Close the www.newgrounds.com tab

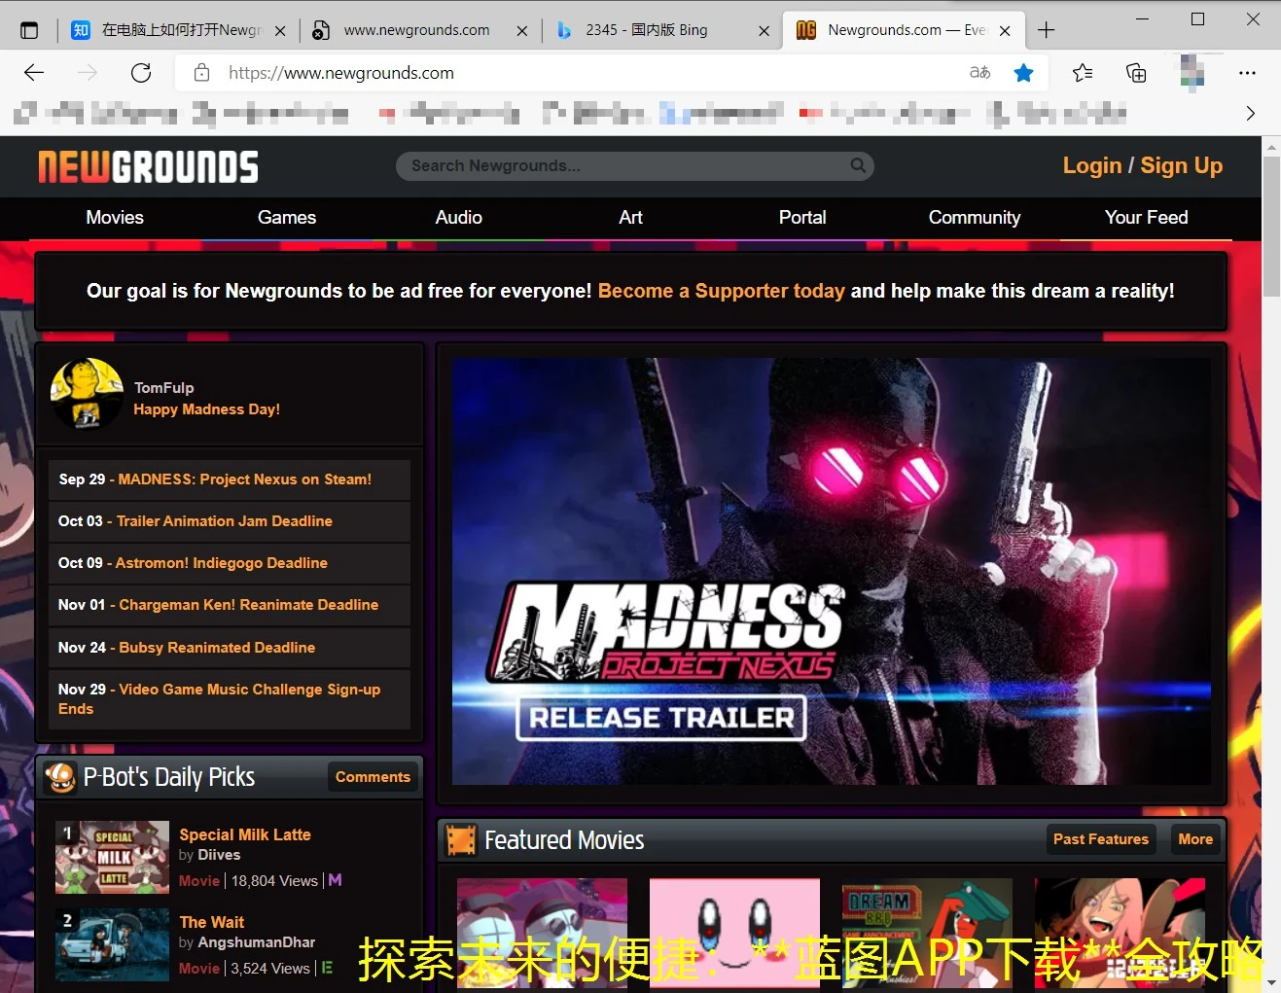point(522,30)
